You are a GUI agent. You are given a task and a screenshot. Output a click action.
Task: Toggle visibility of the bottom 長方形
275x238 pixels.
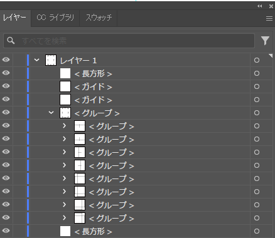click(x=6, y=230)
